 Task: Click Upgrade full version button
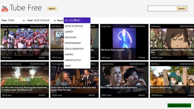pos(179,106)
